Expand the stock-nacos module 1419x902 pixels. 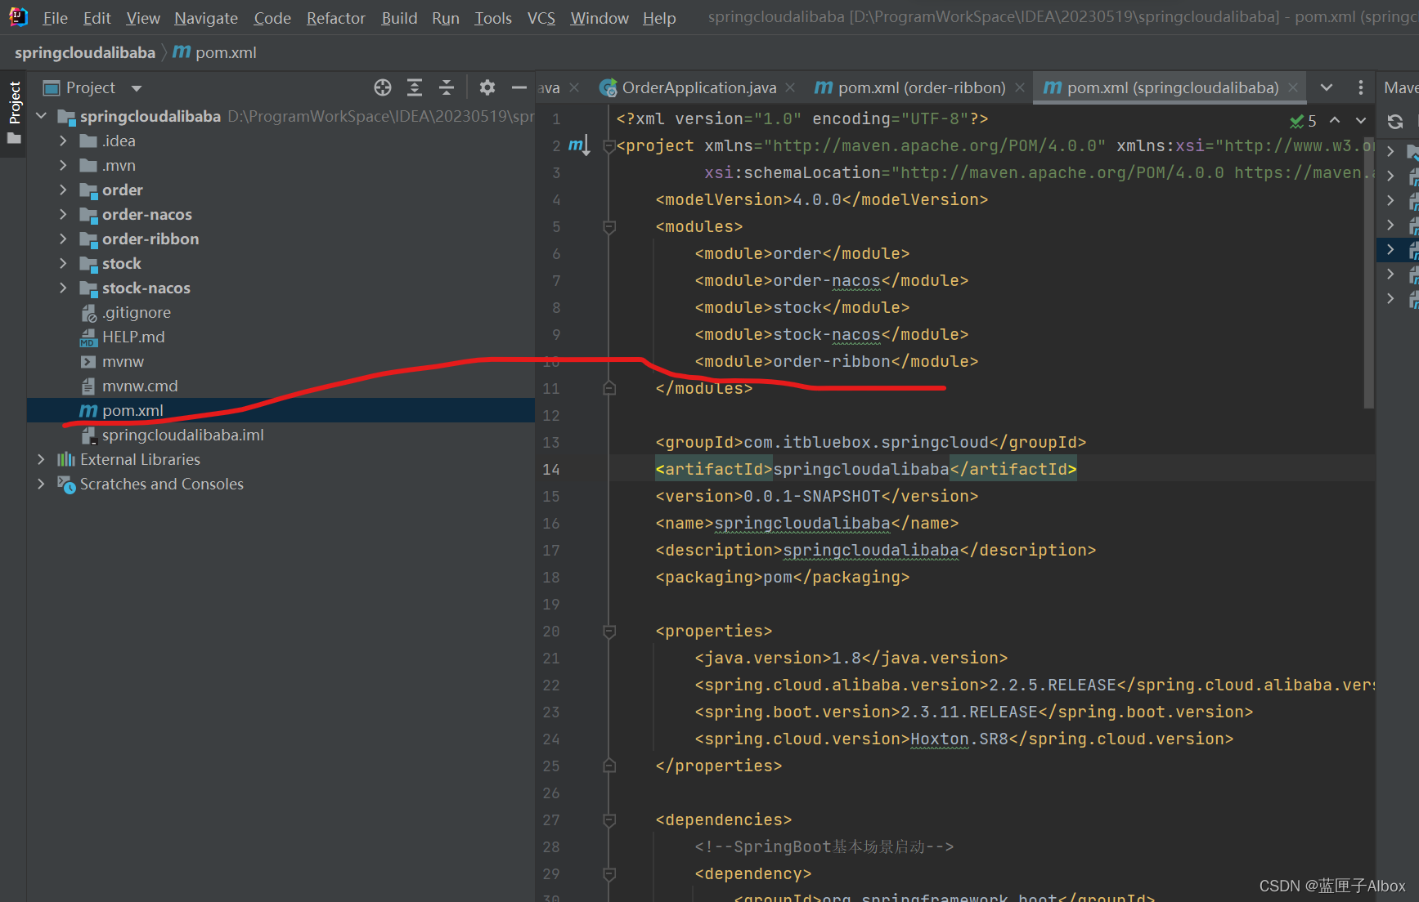tap(63, 288)
